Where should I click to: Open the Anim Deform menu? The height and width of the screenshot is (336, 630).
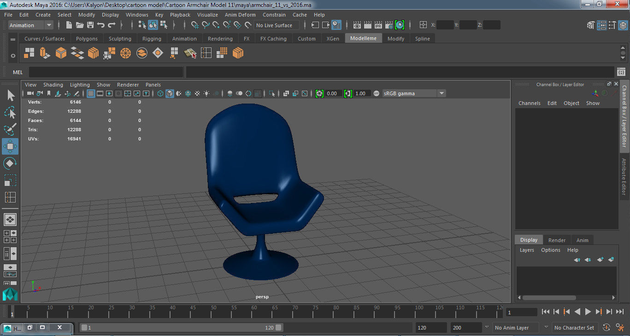240,15
